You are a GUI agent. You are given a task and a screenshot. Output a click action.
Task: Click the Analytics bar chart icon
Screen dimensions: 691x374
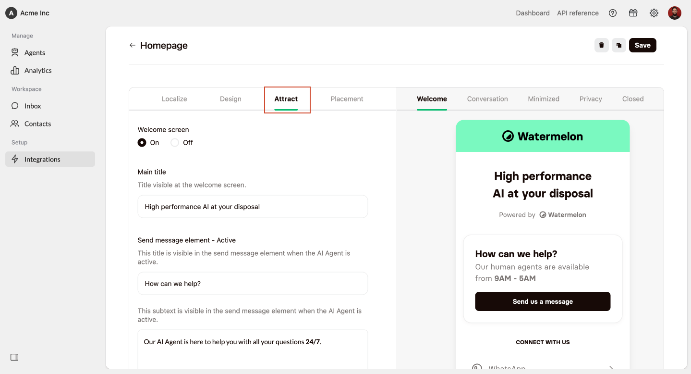point(15,70)
